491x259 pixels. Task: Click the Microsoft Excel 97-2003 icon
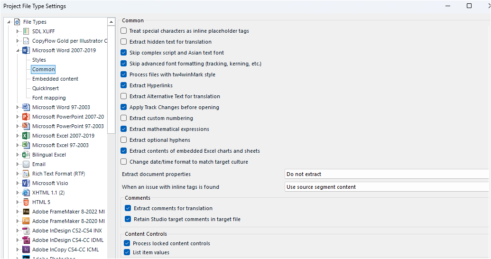coord(26,145)
